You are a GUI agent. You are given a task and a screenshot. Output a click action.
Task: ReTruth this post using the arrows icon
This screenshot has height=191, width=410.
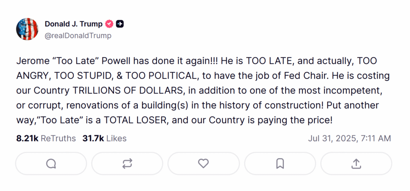(127, 163)
